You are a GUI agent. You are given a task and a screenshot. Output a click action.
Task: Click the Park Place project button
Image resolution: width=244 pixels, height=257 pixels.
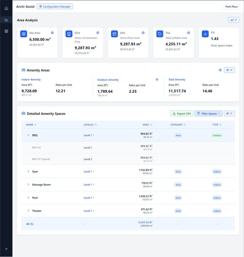tap(231, 6)
